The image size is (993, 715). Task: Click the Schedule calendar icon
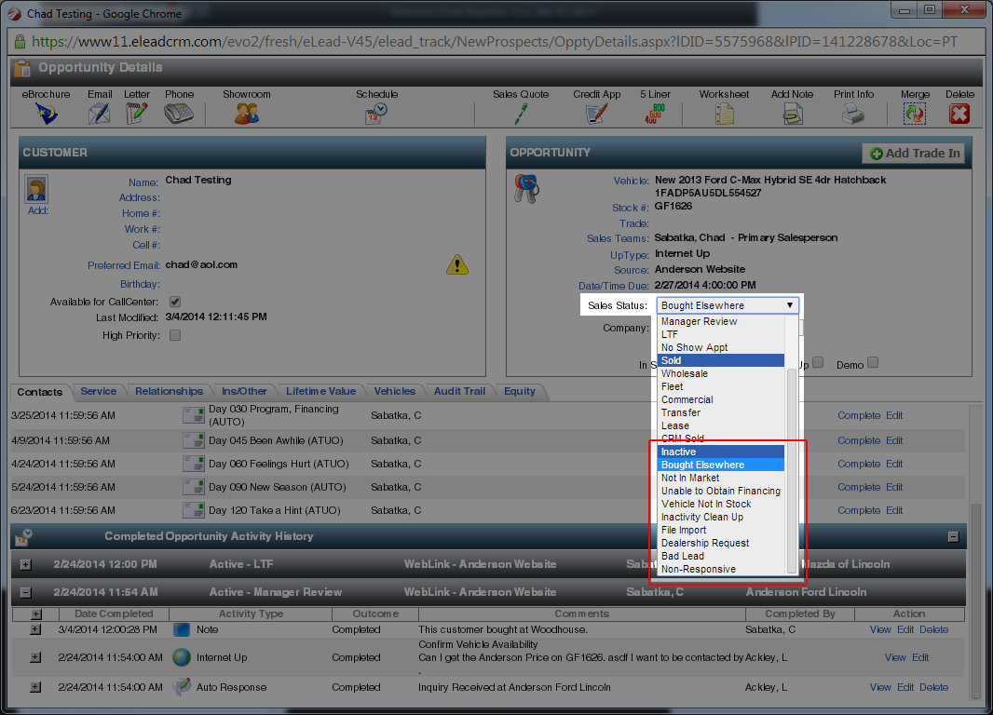[x=376, y=114]
